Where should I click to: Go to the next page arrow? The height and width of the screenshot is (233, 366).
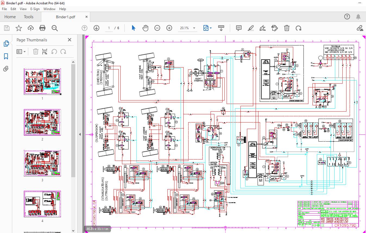coord(96,28)
